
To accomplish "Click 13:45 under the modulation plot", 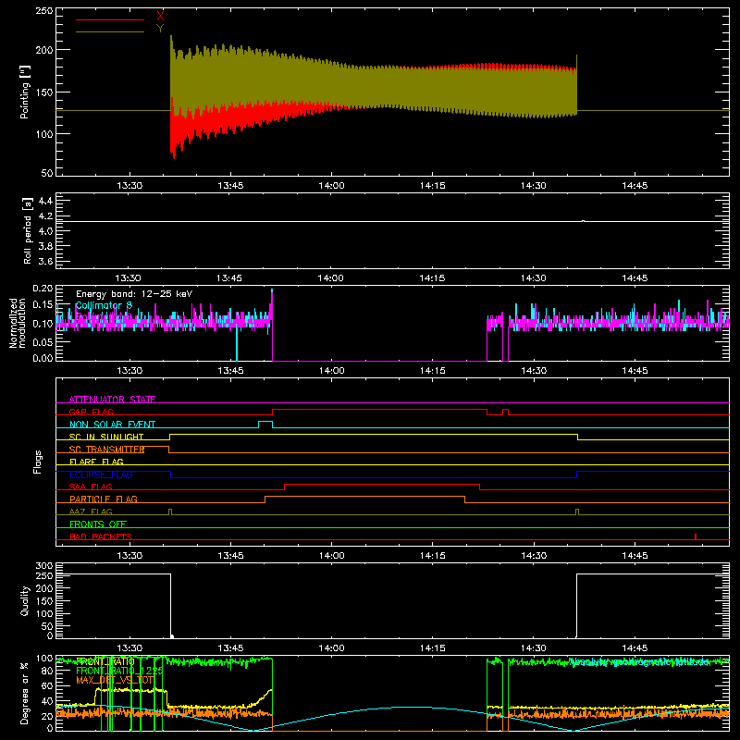I will pos(230,371).
